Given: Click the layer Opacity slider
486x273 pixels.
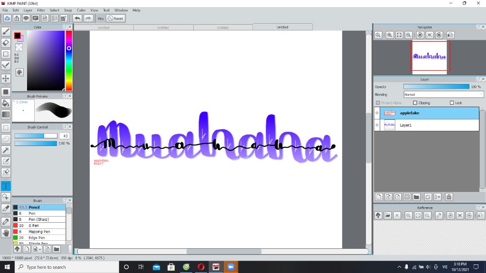Looking at the screenshot, I should tap(437, 87).
